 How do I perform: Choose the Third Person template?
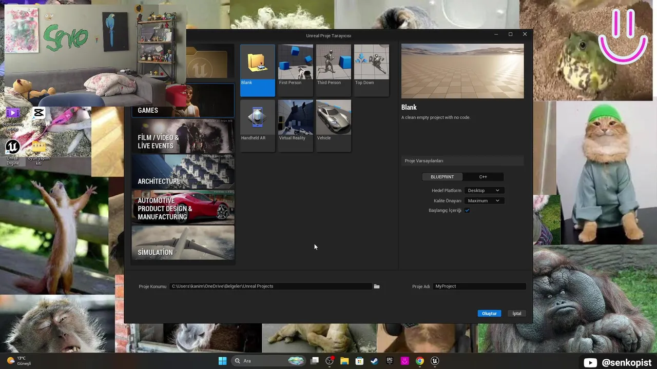point(333,70)
